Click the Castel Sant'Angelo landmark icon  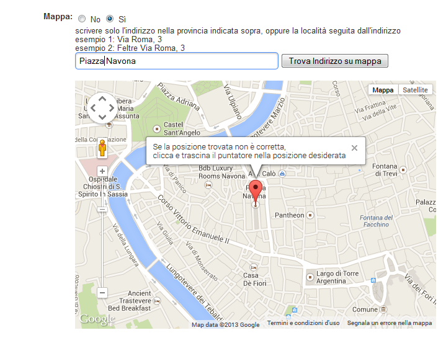[157, 129]
